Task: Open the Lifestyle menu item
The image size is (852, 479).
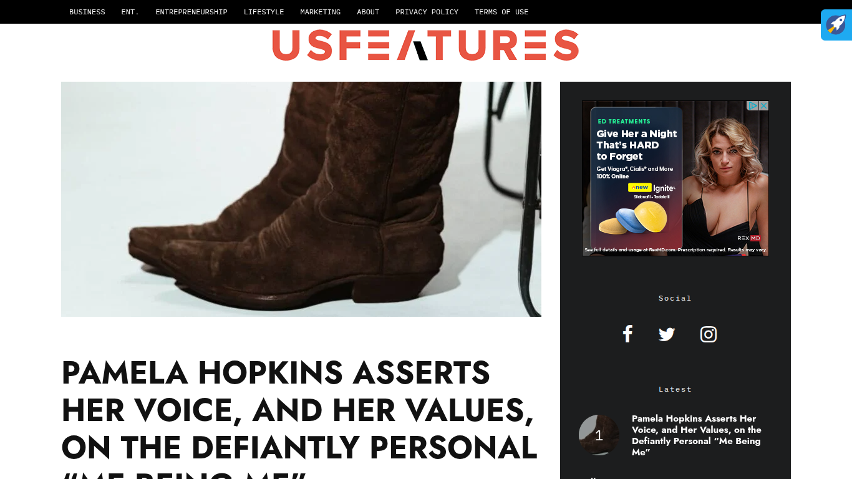Action: 264,12
